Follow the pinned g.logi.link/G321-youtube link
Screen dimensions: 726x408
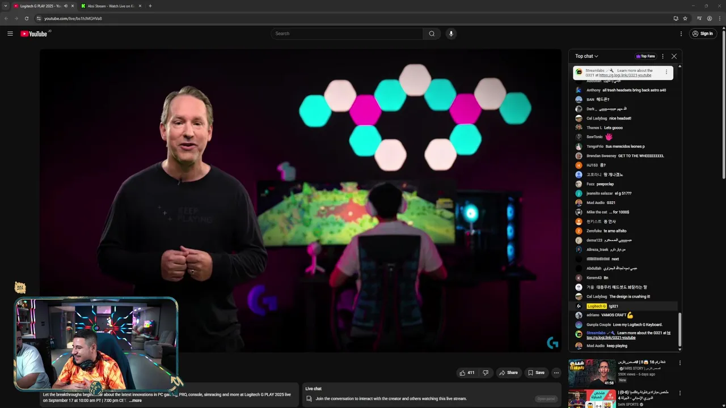pyautogui.click(x=625, y=75)
